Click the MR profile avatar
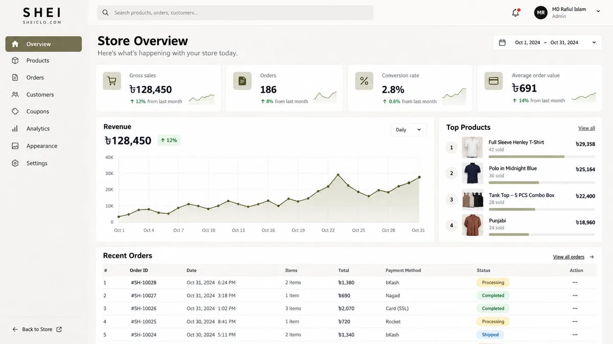 (541, 13)
